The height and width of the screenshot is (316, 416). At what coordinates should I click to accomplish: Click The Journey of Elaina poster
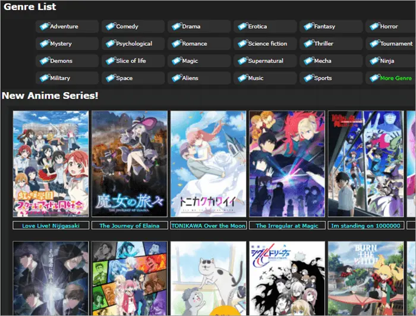tap(130, 164)
